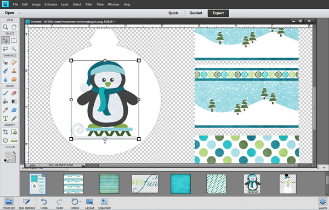The width and height of the screenshot is (329, 210).
Task: Launch the Organizer
Action: [x=105, y=203]
